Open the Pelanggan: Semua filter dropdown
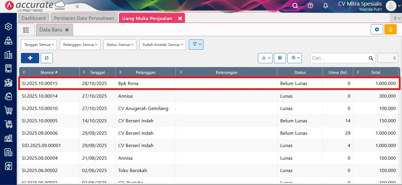The image size is (402, 185). coord(80,44)
